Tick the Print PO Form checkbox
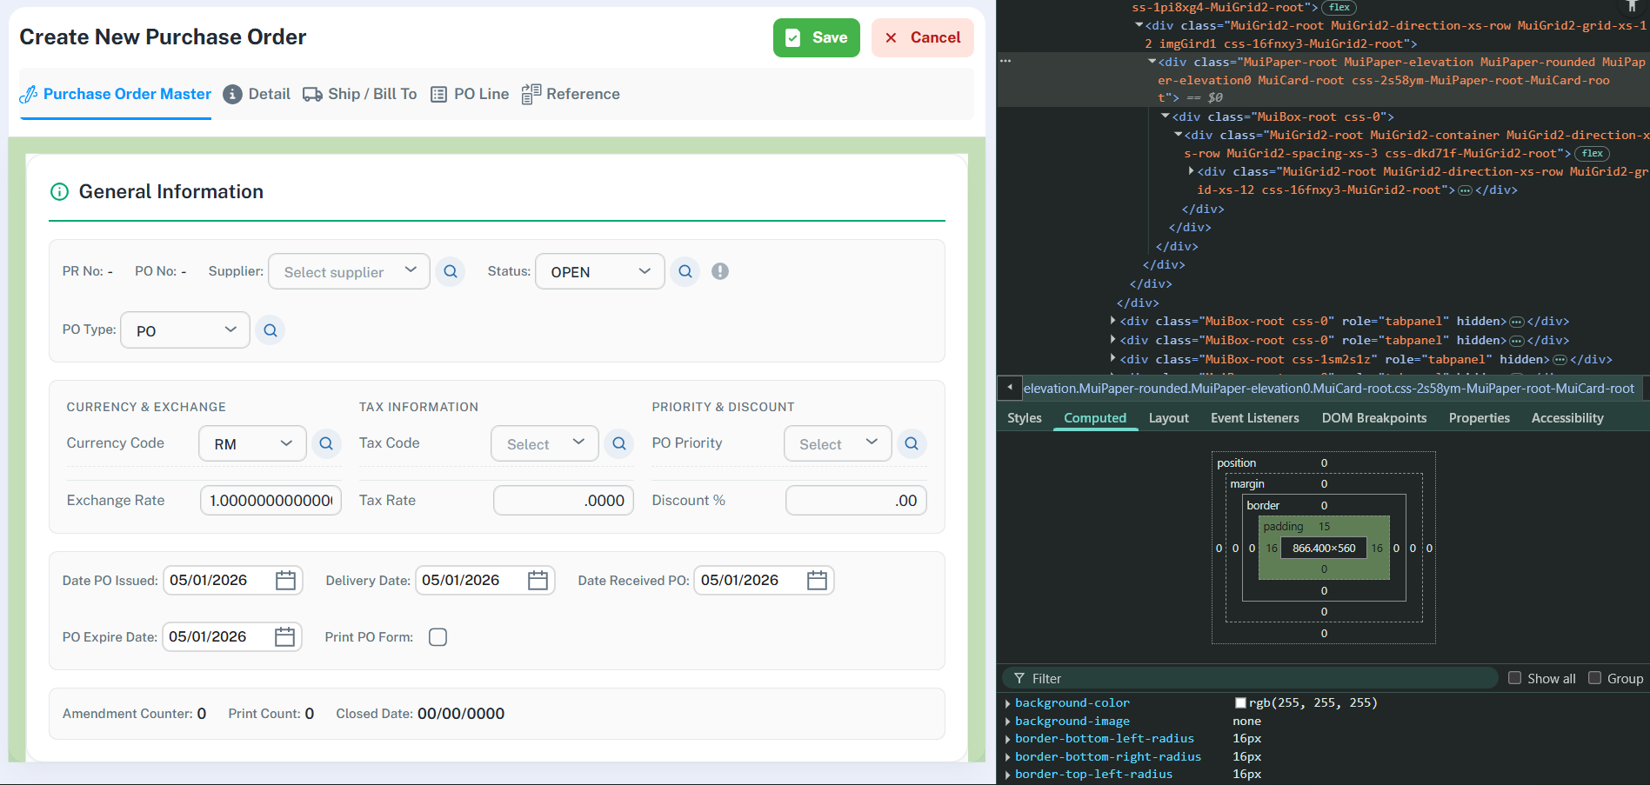1650x785 pixels. [x=438, y=637]
